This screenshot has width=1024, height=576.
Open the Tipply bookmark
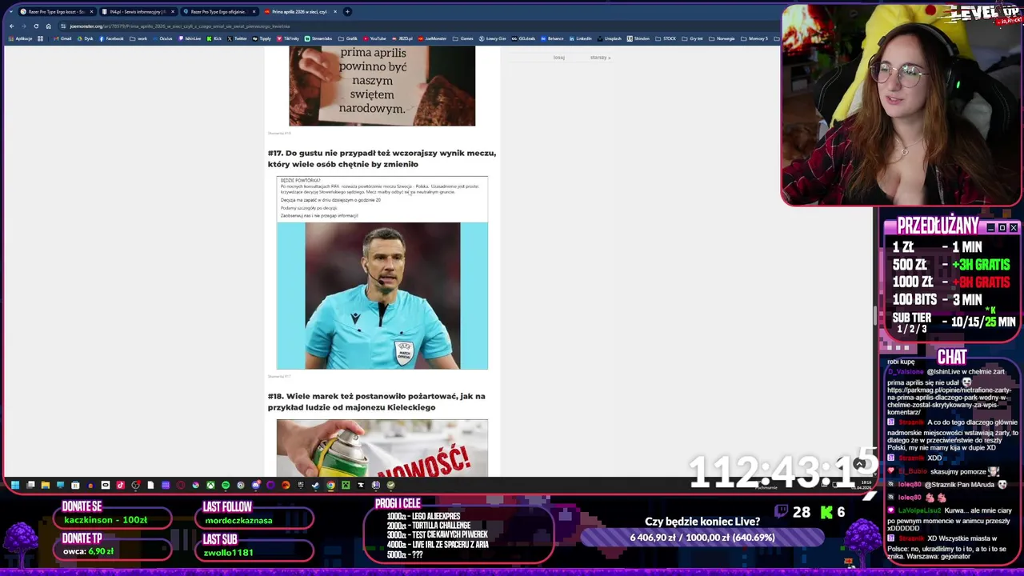click(262, 38)
